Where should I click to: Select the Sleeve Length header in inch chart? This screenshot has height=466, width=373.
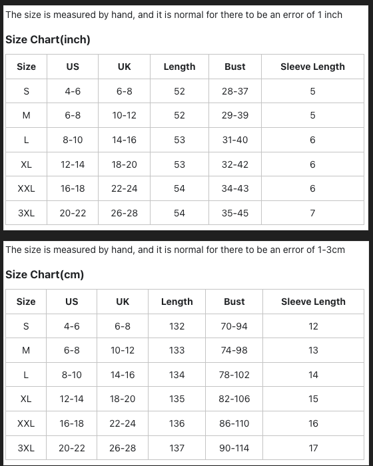pos(312,67)
